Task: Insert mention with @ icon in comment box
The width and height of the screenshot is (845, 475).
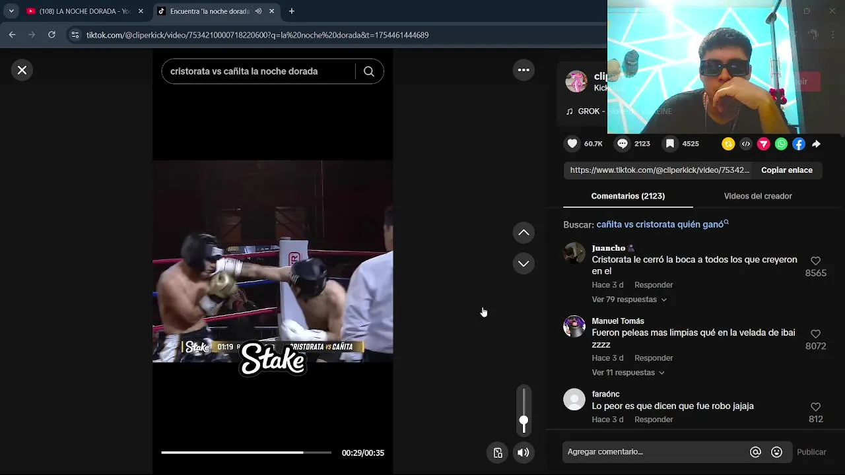Action: 755,452
